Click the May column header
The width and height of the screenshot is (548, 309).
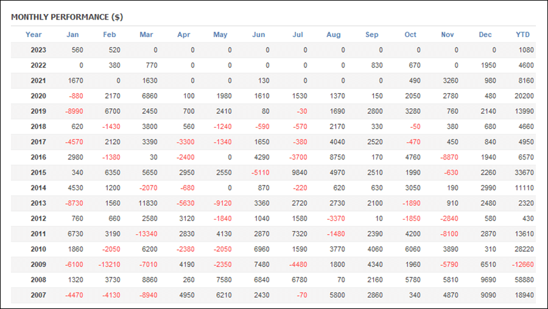pyautogui.click(x=220, y=35)
